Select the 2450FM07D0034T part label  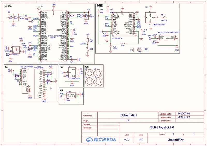point(159,25)
